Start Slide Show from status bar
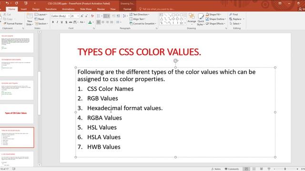 [269, 169]
